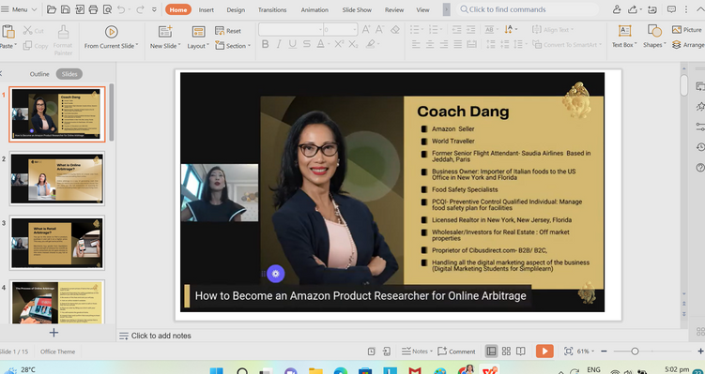Save the presentation with Save icon
705x374 pixels.
click(x=65, y=9)
